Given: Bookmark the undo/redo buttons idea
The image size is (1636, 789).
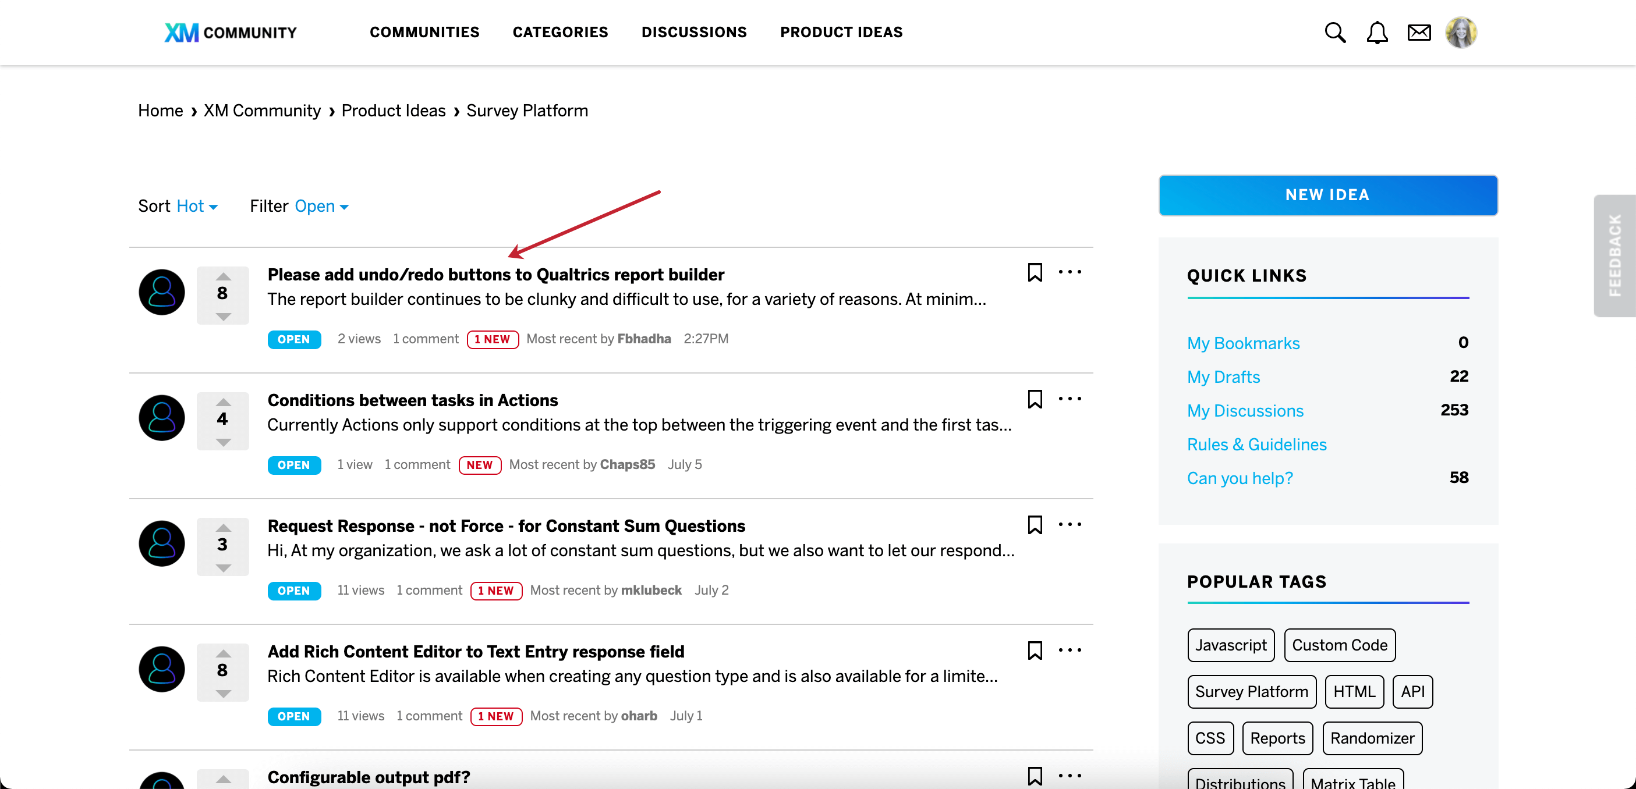Looking at the screenshot, I should point(1035,272).
